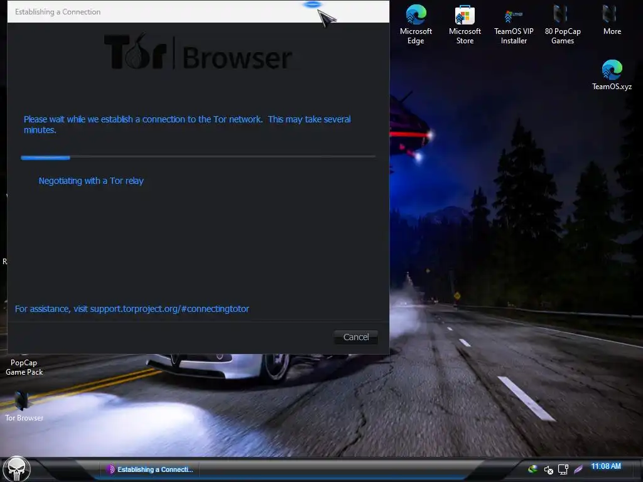This screenshot has width=643, height=482.
Task: Click the Establishing a Connection title bar
Action: click(x=198, y=11)
